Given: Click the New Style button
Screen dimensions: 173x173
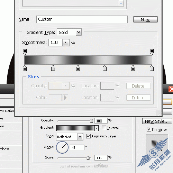Looking at the screenshot, I should pos(157,121).
